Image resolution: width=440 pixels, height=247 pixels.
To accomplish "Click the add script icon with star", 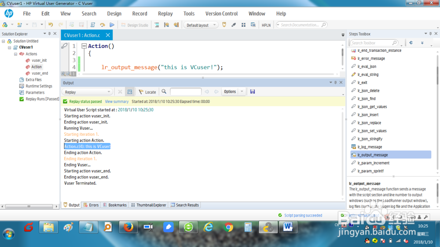I will (19, 25).
